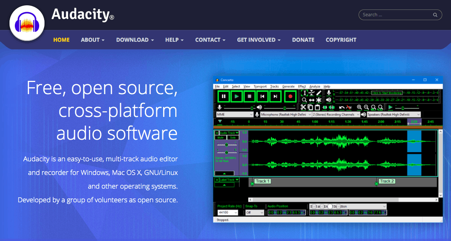Fit selection to window width

point(373,107)
